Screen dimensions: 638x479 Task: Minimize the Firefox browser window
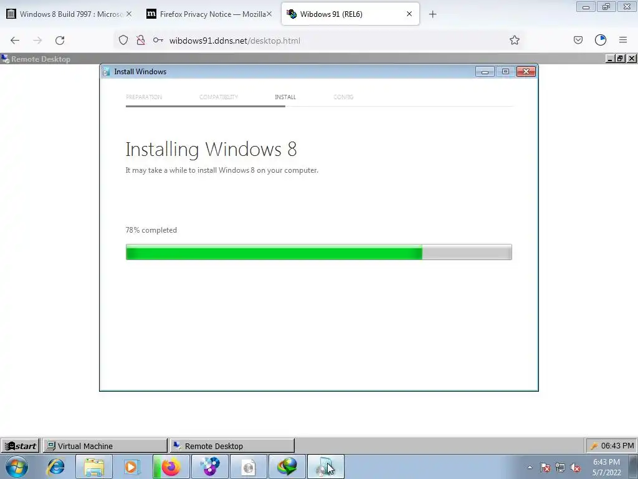[586, 7]
